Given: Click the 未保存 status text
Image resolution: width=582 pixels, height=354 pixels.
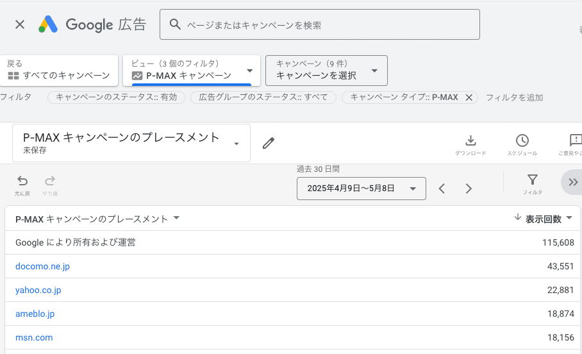Looking at the screenshot, I should [35, 151].
